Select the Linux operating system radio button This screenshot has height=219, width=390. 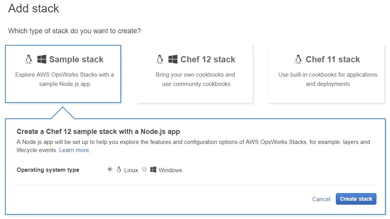(110, 169)
